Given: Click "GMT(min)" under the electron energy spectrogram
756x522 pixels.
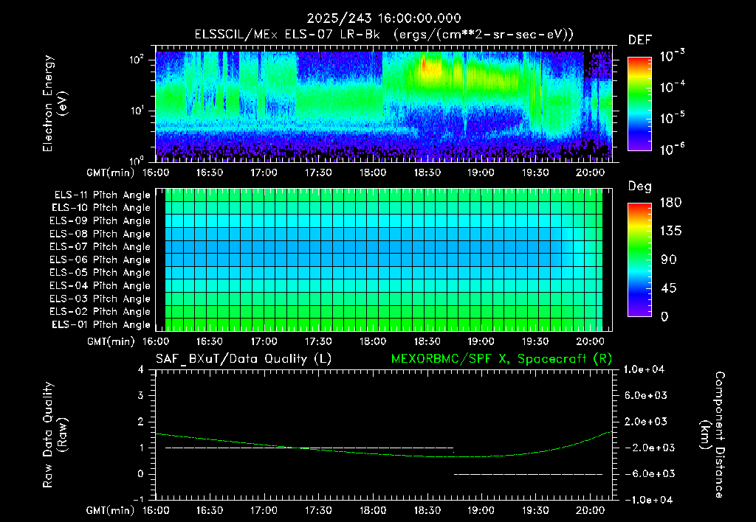Looking at the screenshot, I should click(x=111, y=173).
